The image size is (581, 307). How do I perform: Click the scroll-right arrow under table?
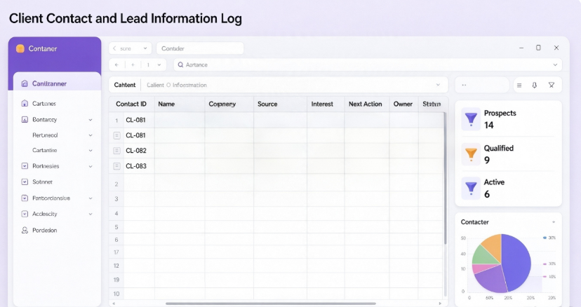(x=440, y=303)
